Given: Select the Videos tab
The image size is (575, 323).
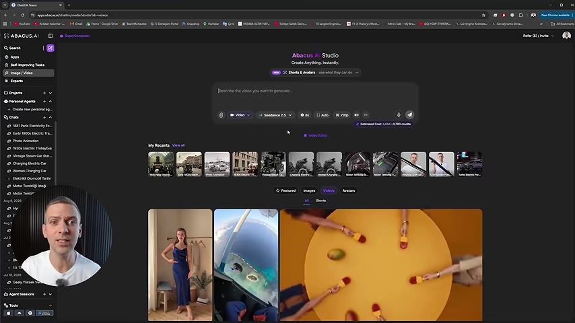Looking at the screenshot, I should (329, 190).
